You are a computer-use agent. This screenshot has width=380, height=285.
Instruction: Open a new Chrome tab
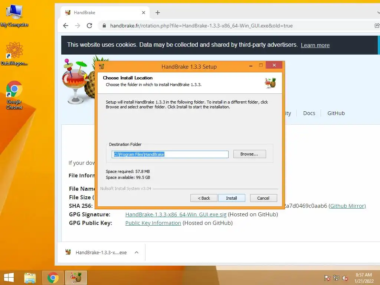coord(157,13)
